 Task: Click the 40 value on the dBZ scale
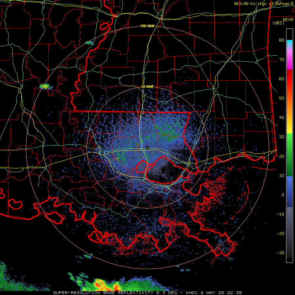tap(282, 118)
